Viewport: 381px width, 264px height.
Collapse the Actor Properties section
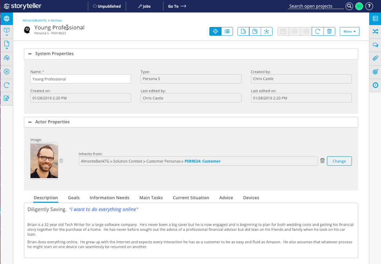coord(30,122)
